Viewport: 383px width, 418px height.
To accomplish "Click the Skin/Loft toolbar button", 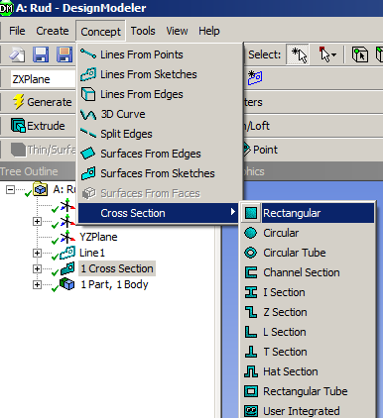I will 256,126.
